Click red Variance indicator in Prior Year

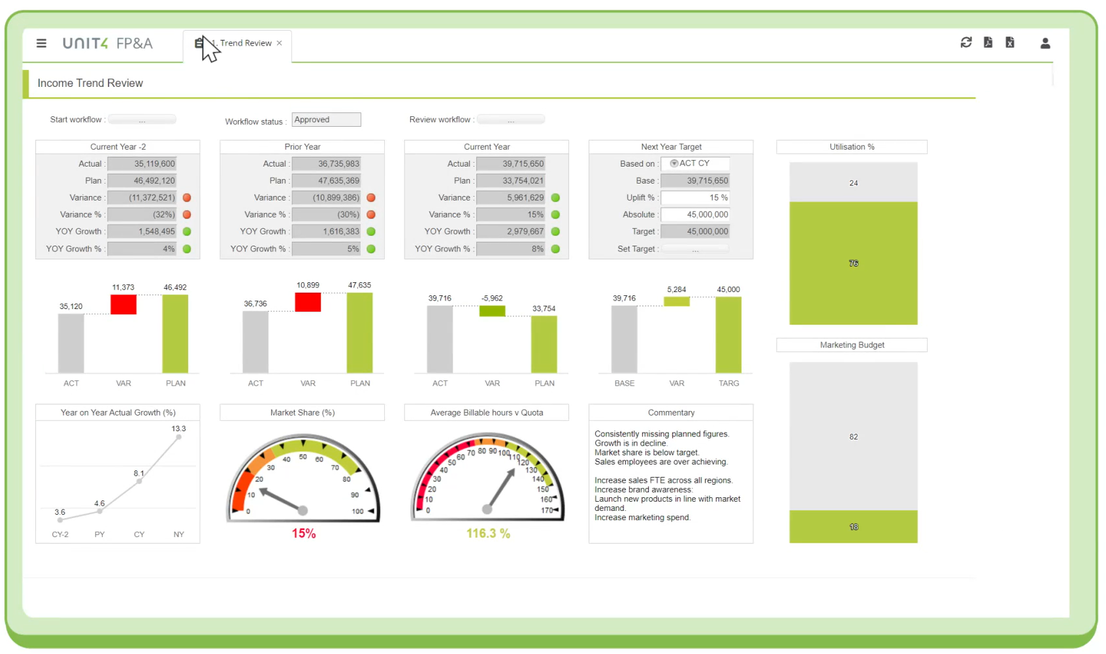pos(371,197)
